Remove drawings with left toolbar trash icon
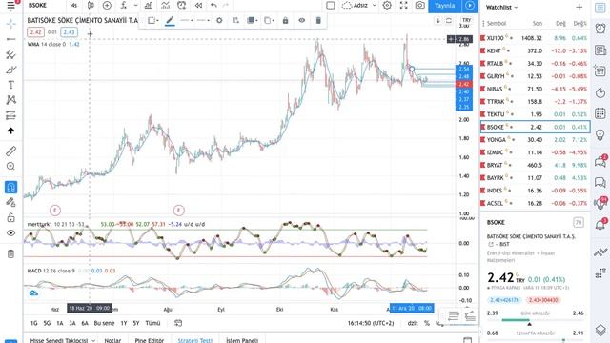The image size is (610, 343). pos(10,253)
